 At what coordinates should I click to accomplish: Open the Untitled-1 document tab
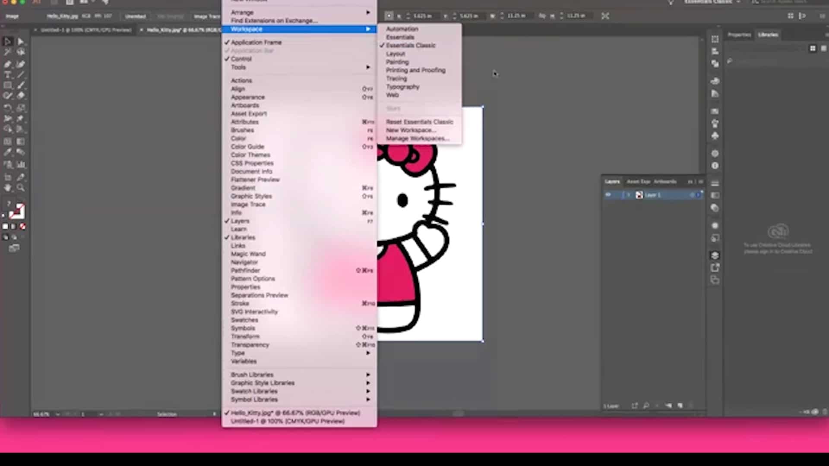86,30
